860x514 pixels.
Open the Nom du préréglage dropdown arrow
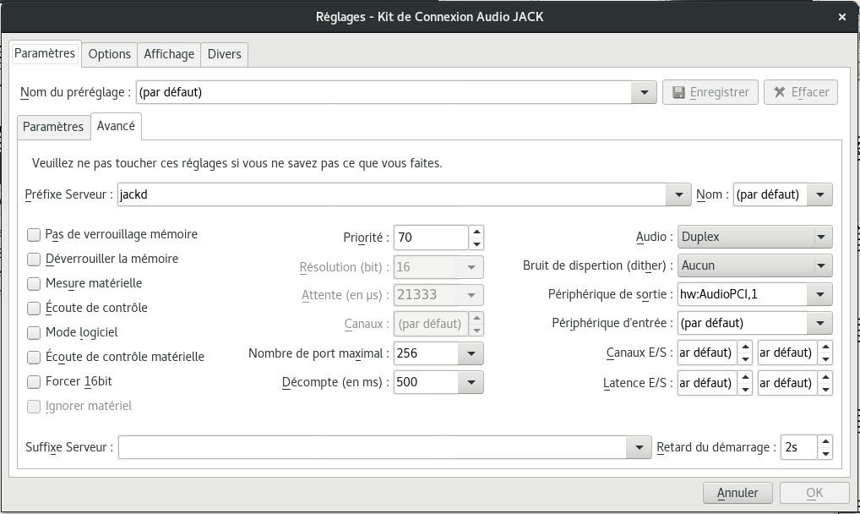tap(645, 92)
